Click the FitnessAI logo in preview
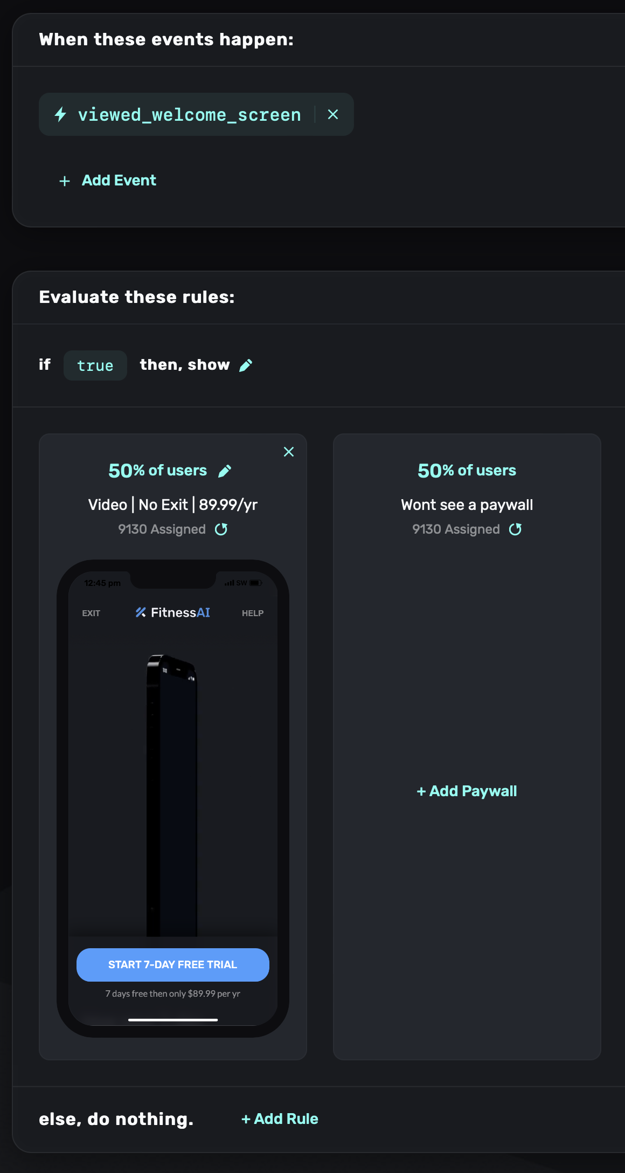The image size is (625, 1173). click(x=172, y=612)
